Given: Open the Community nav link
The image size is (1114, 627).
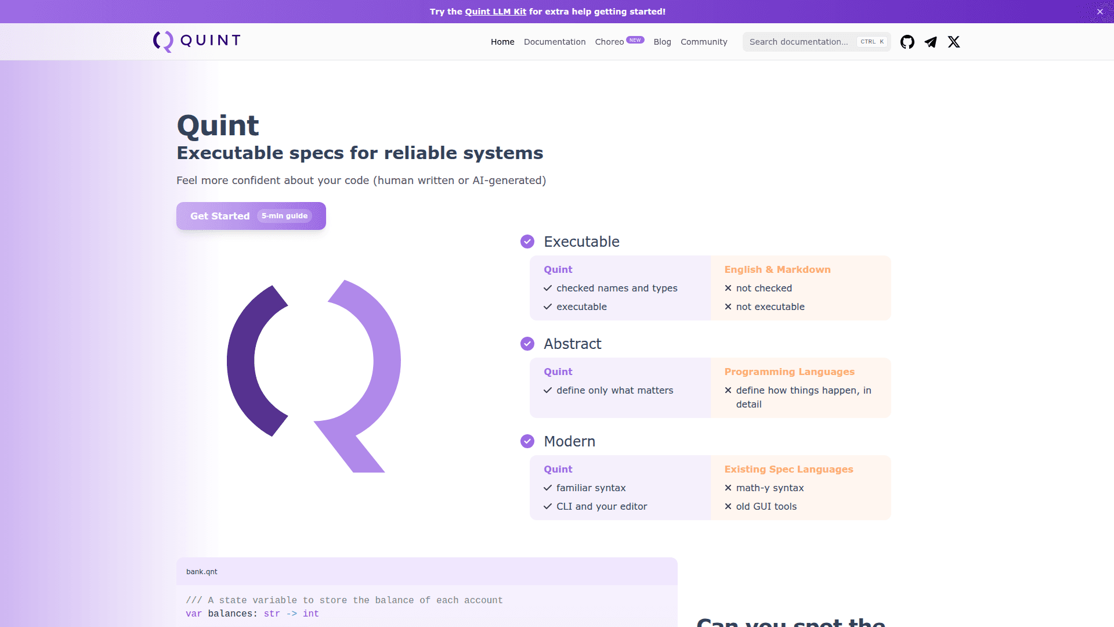Looking at the screenshot, I should tap(704, 42).
